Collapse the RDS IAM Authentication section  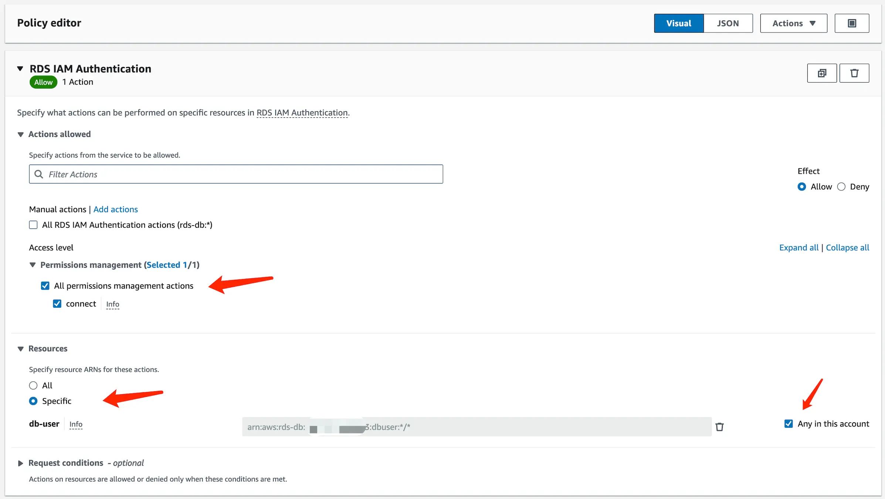pos(20,69)
